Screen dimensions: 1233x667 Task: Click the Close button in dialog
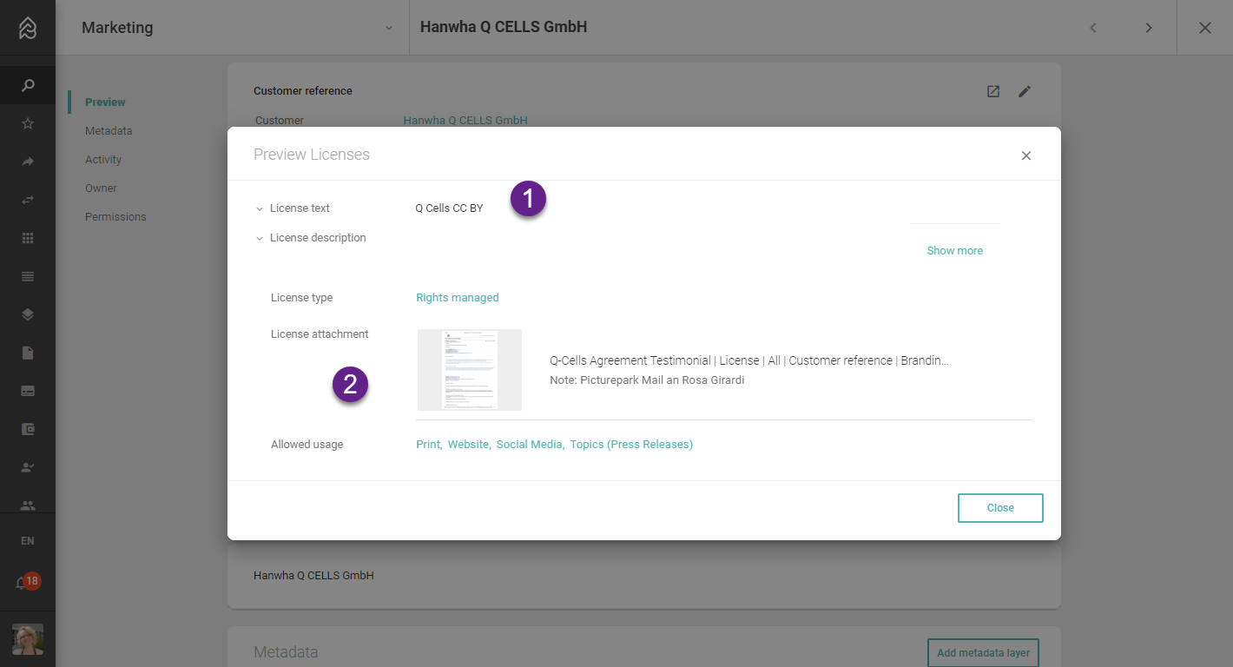click(1000, 508)
